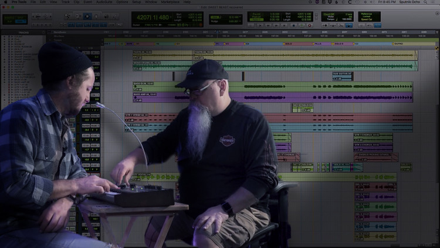Jump to the FILLS marker

(317, 44)
